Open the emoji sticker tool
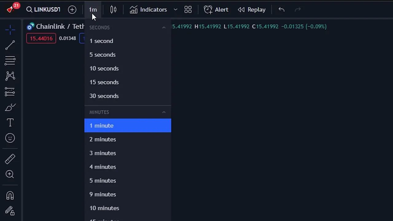The width and height of the screenshot is (393, 221). click(x=10, y=138)
